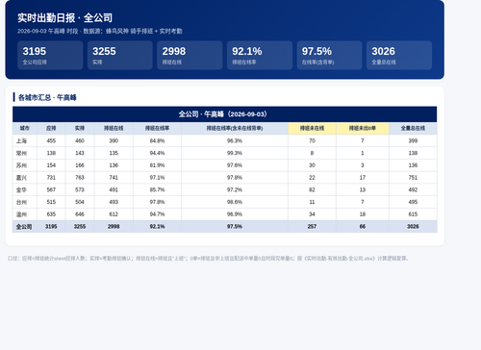This screenshot has width=481, height=350.
Task: Click 66 in the 全公司 total row
Action: point(363,227)
